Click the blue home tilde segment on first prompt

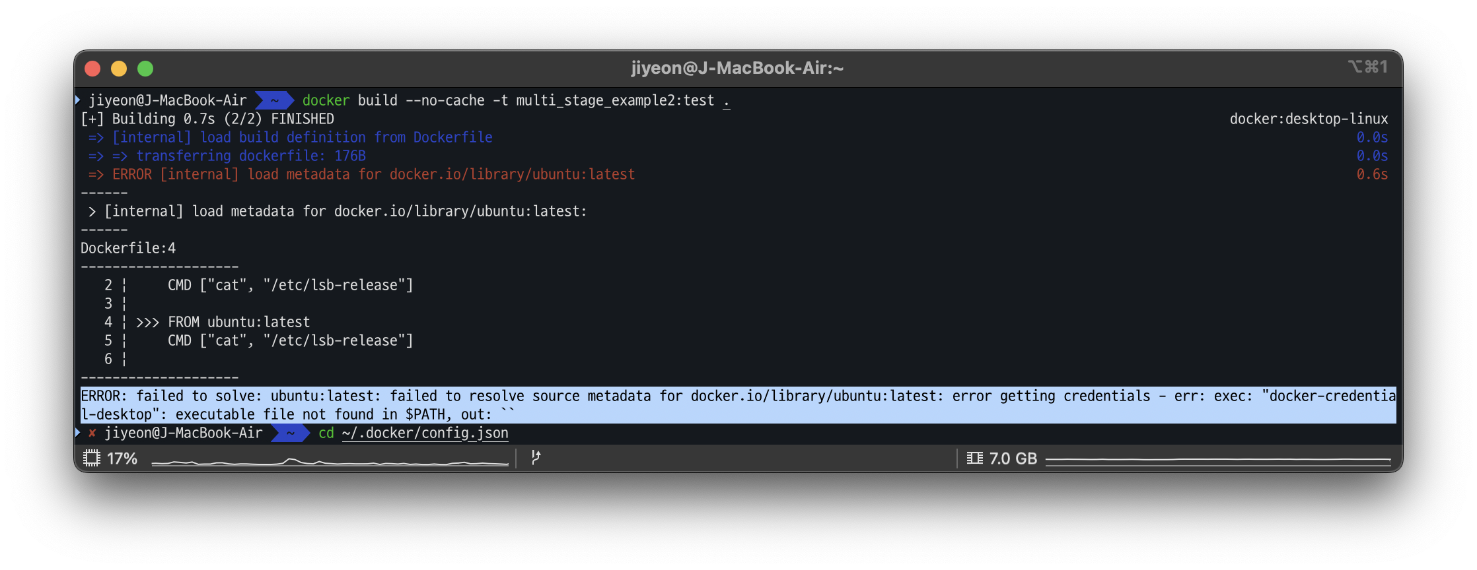click(x=274, y=100)
